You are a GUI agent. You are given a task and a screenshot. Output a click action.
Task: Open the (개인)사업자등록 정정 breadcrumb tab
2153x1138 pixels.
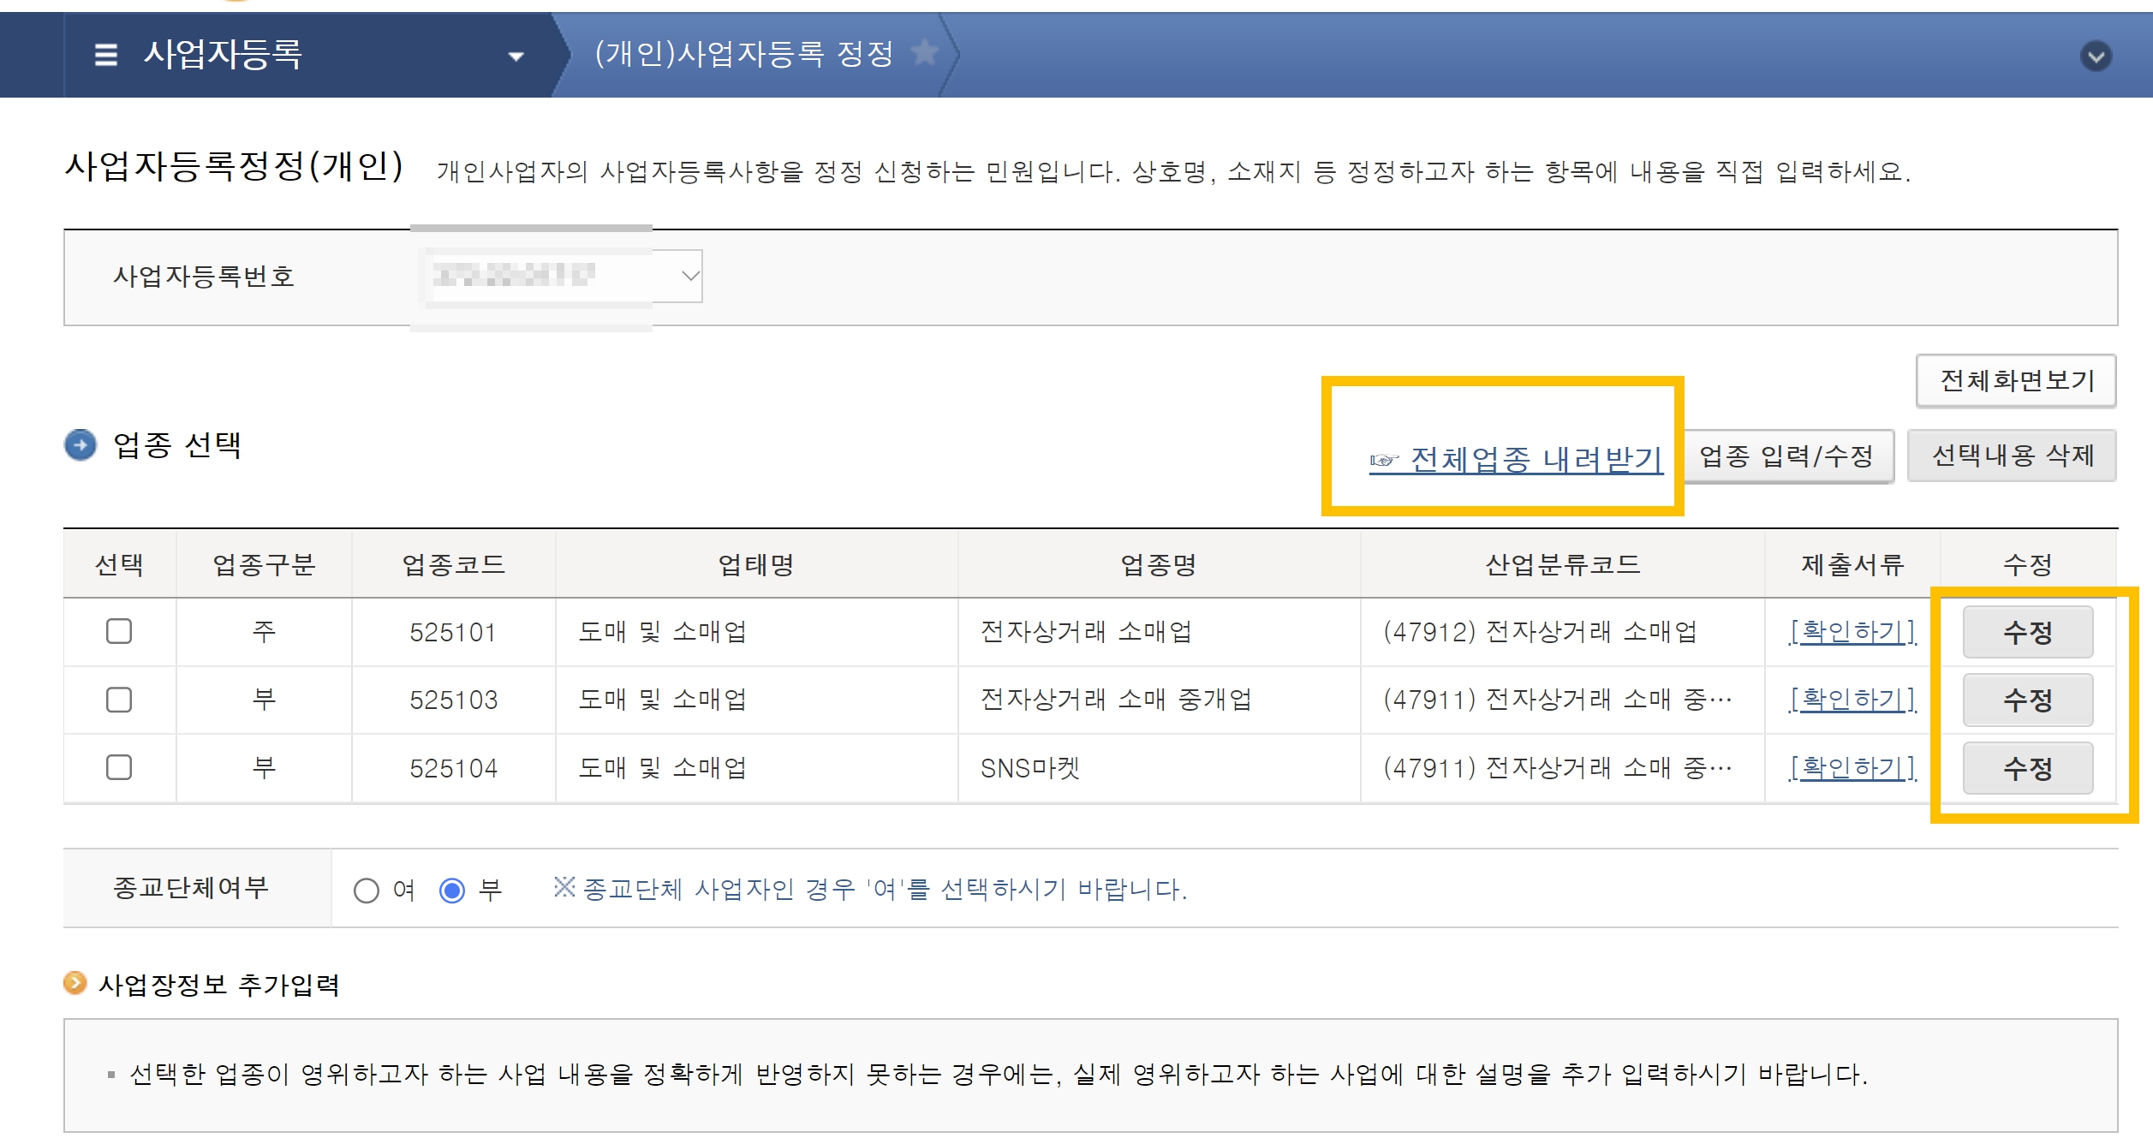point(743,54)
